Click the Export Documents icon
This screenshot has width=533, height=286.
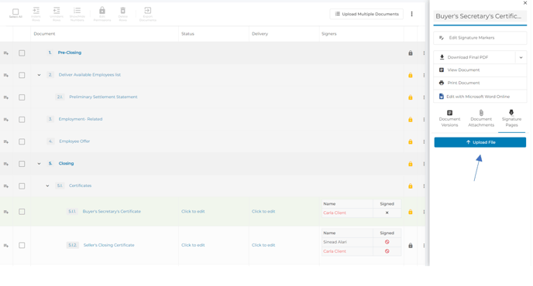pyautogui.click(x=147, y=11)
